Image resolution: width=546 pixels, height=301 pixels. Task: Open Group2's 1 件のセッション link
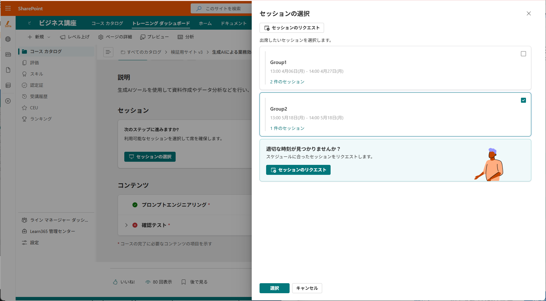pos(287,128)
